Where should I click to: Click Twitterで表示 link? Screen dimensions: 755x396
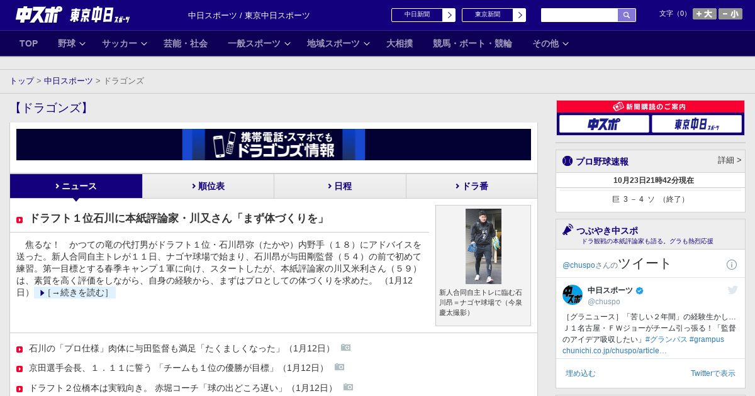coord(713,373)
